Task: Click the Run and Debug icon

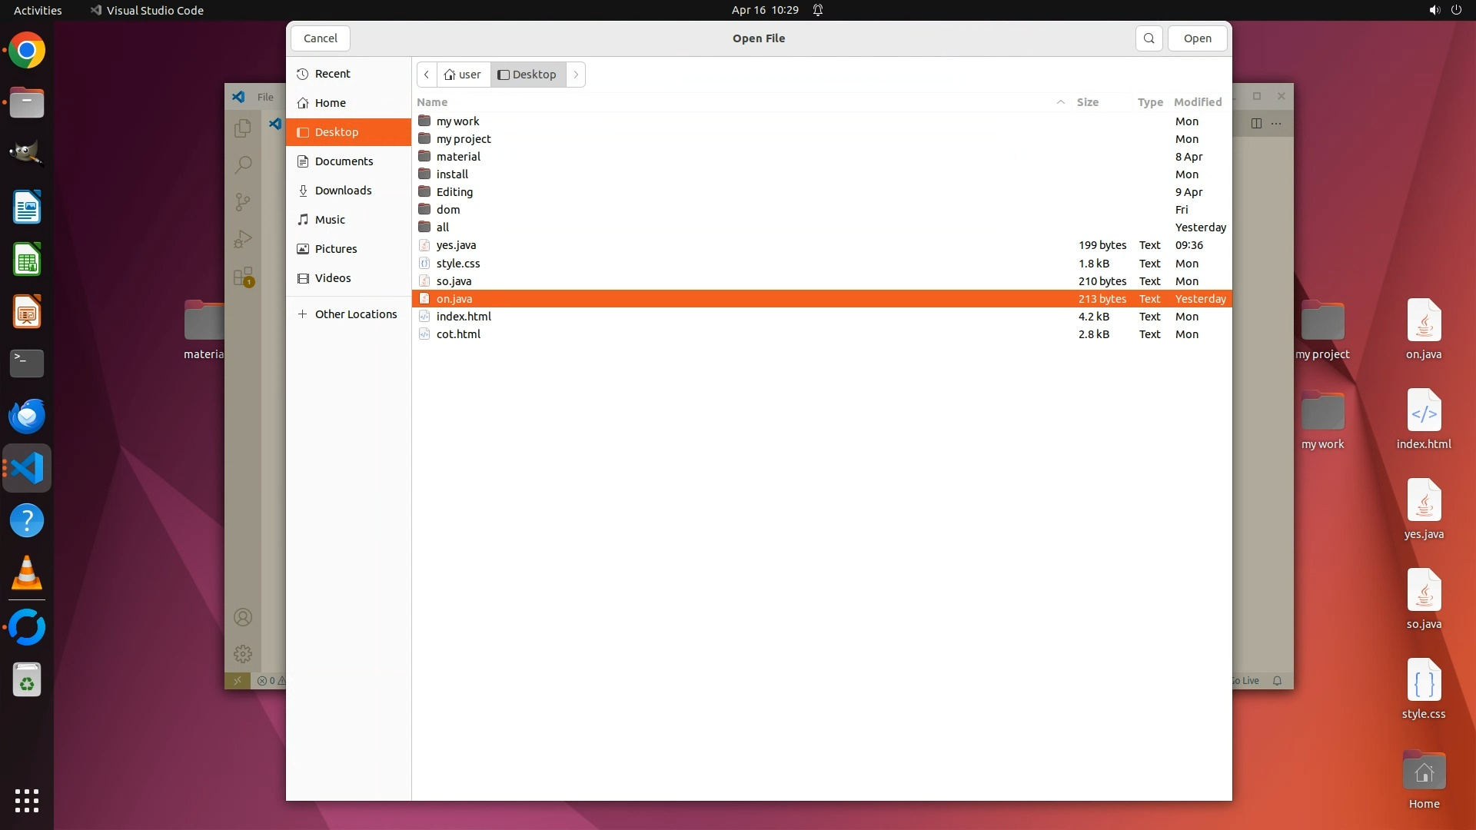Action: (x=243, y=239)
